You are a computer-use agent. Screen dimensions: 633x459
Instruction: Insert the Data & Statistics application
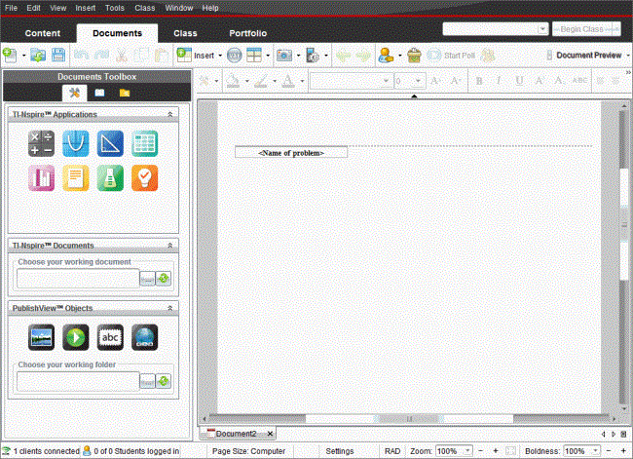[x=42, y=178]
